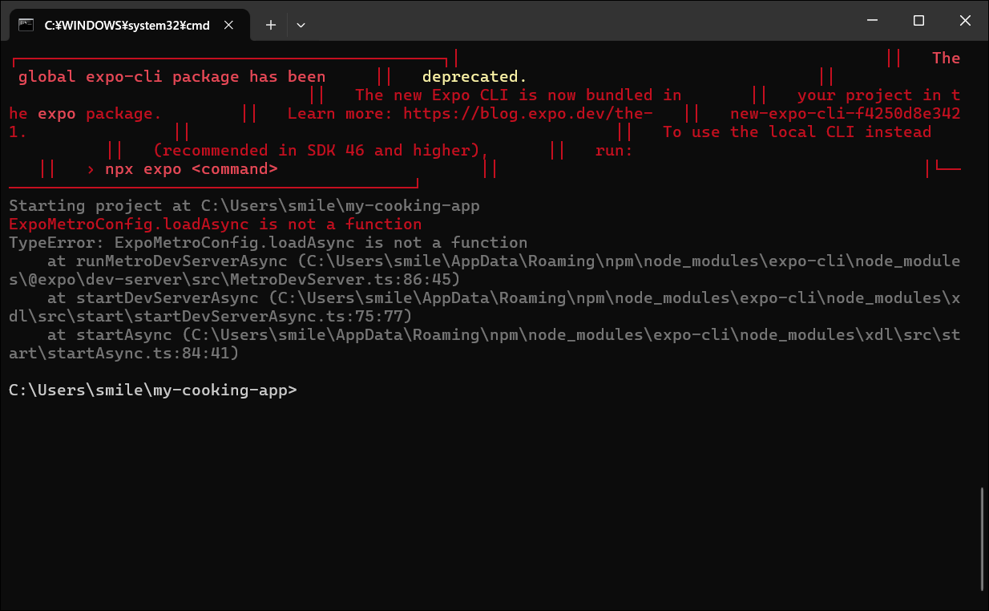Click the cmd terminal icon on the tab
989x611 pixels.
coord(26,25)
